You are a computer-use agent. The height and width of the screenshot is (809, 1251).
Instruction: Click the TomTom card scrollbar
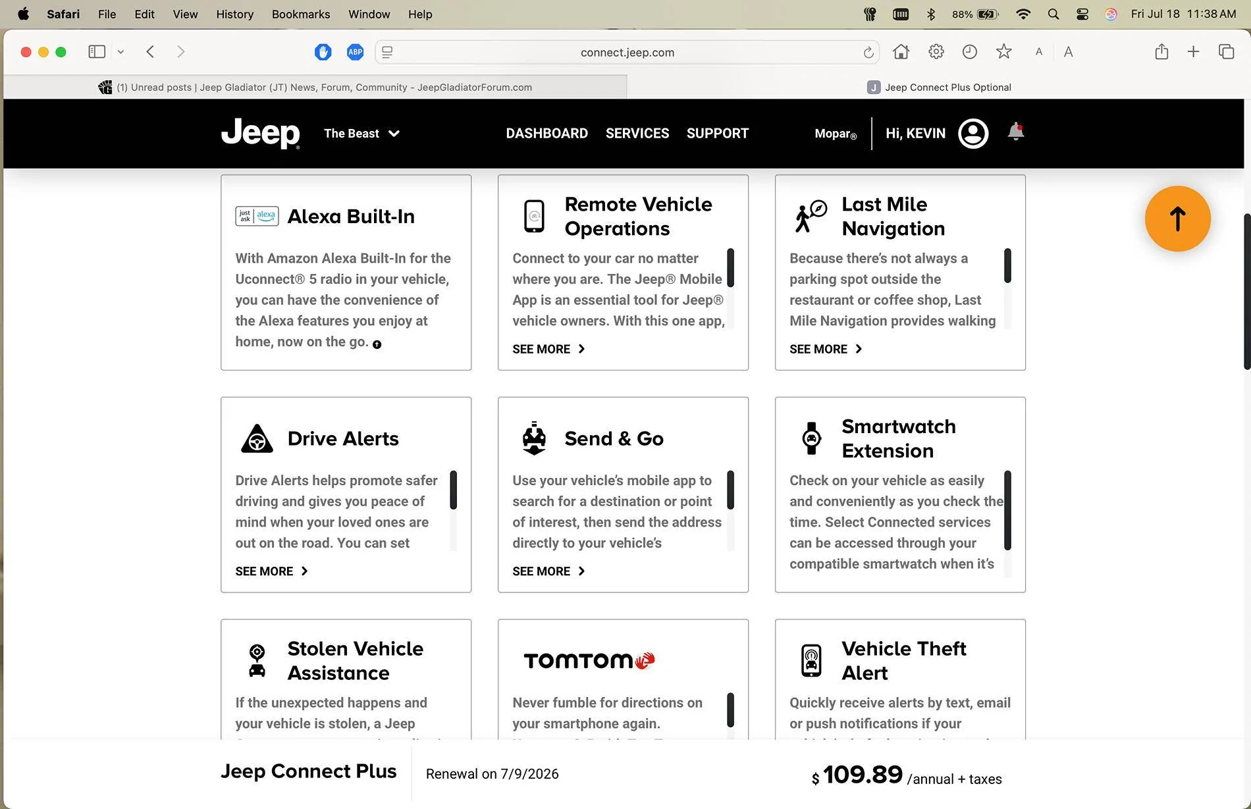[x=730, y=710]
